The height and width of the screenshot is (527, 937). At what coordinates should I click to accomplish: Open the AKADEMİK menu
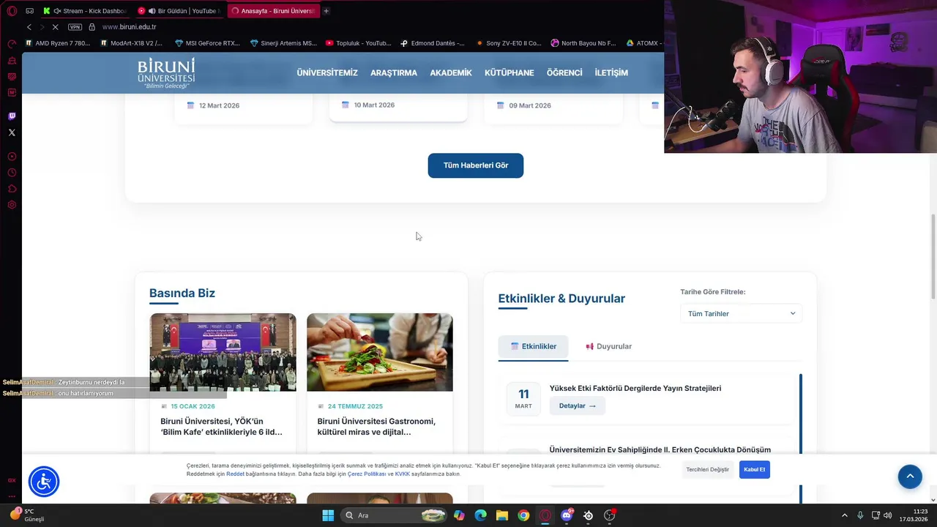point(451,72)
